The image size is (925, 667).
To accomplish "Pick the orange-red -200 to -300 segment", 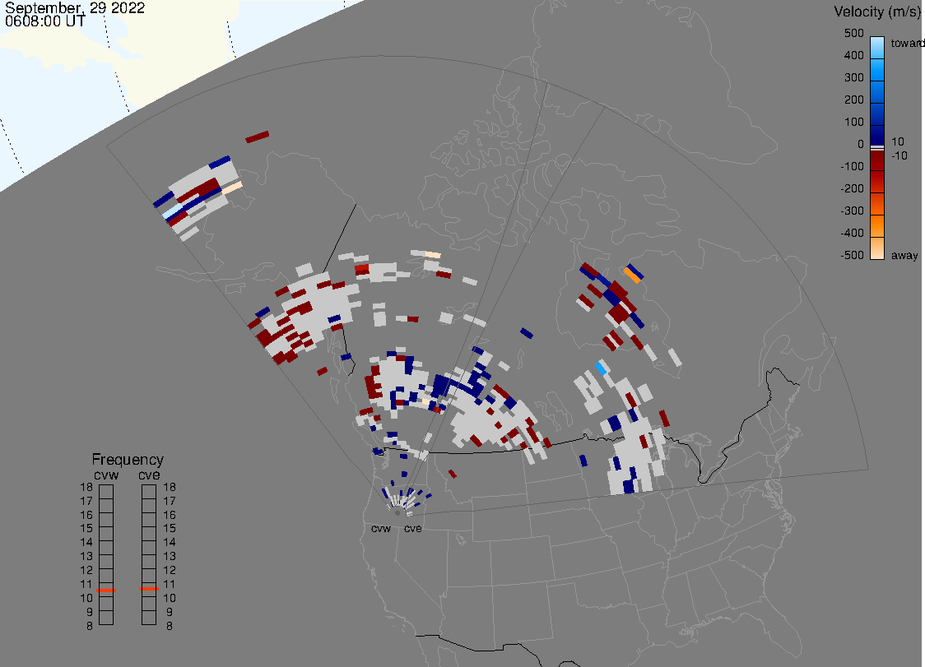I will (x=877, y=203).
